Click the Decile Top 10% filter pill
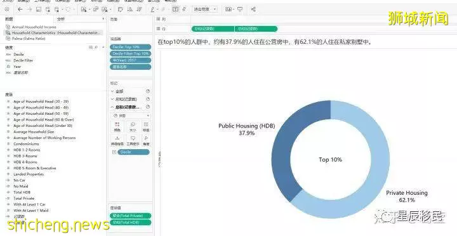457x236 pixels. [131, 47]
